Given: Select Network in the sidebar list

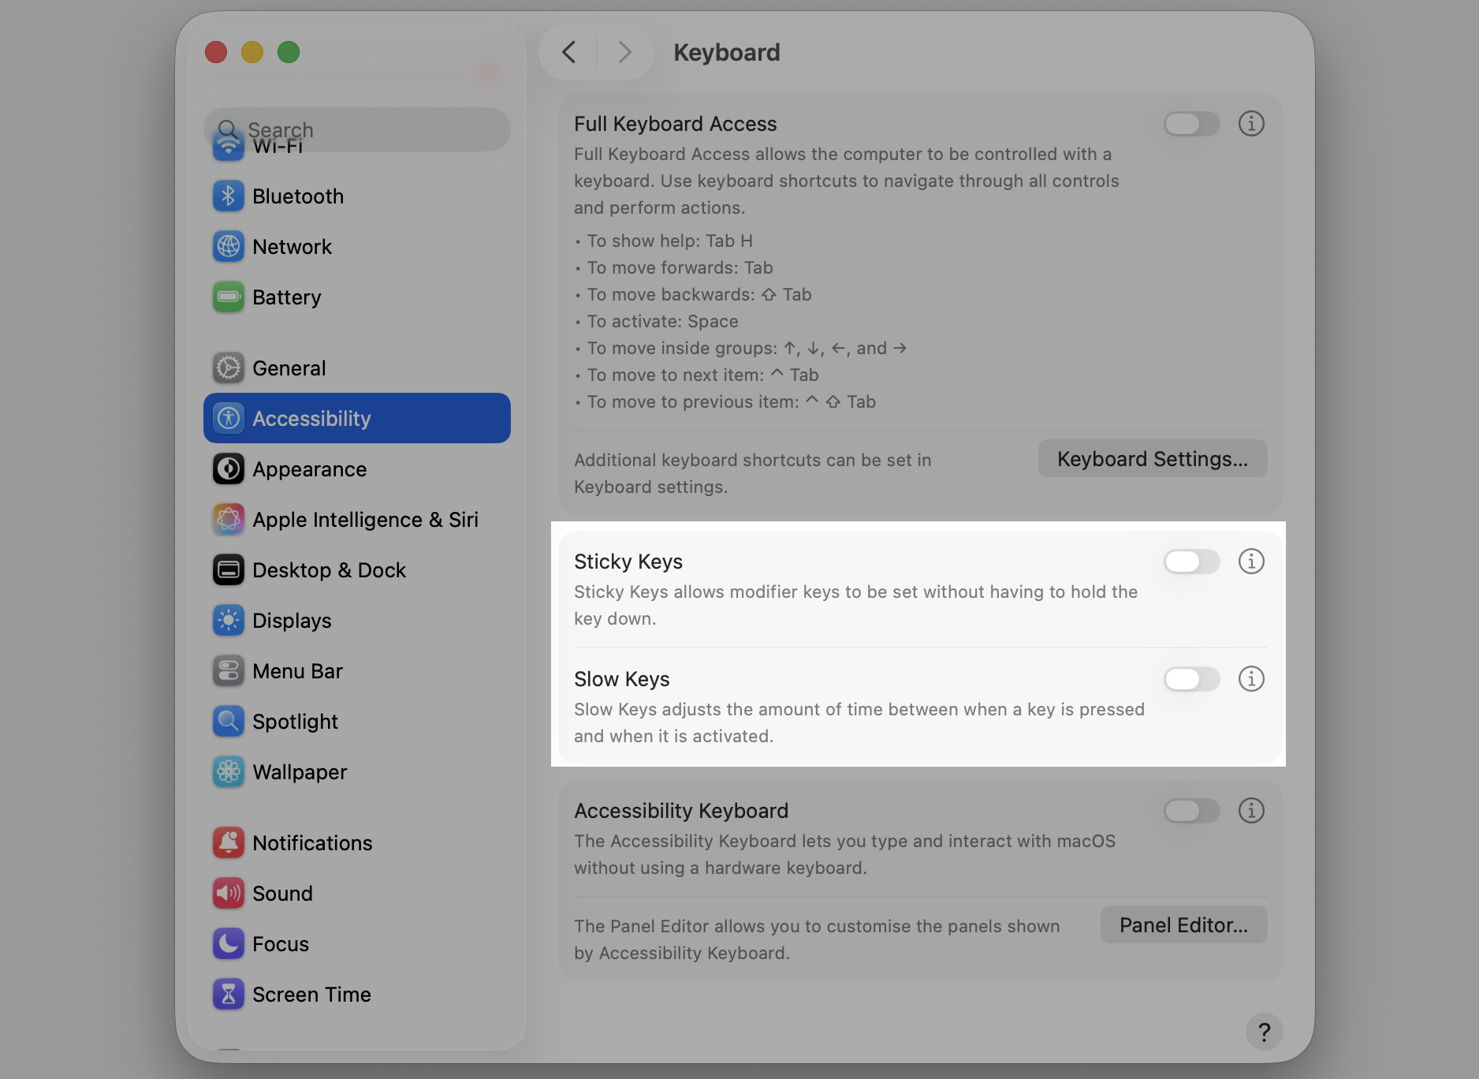Looking at the screenshot, I should click(x=357, y=246).
